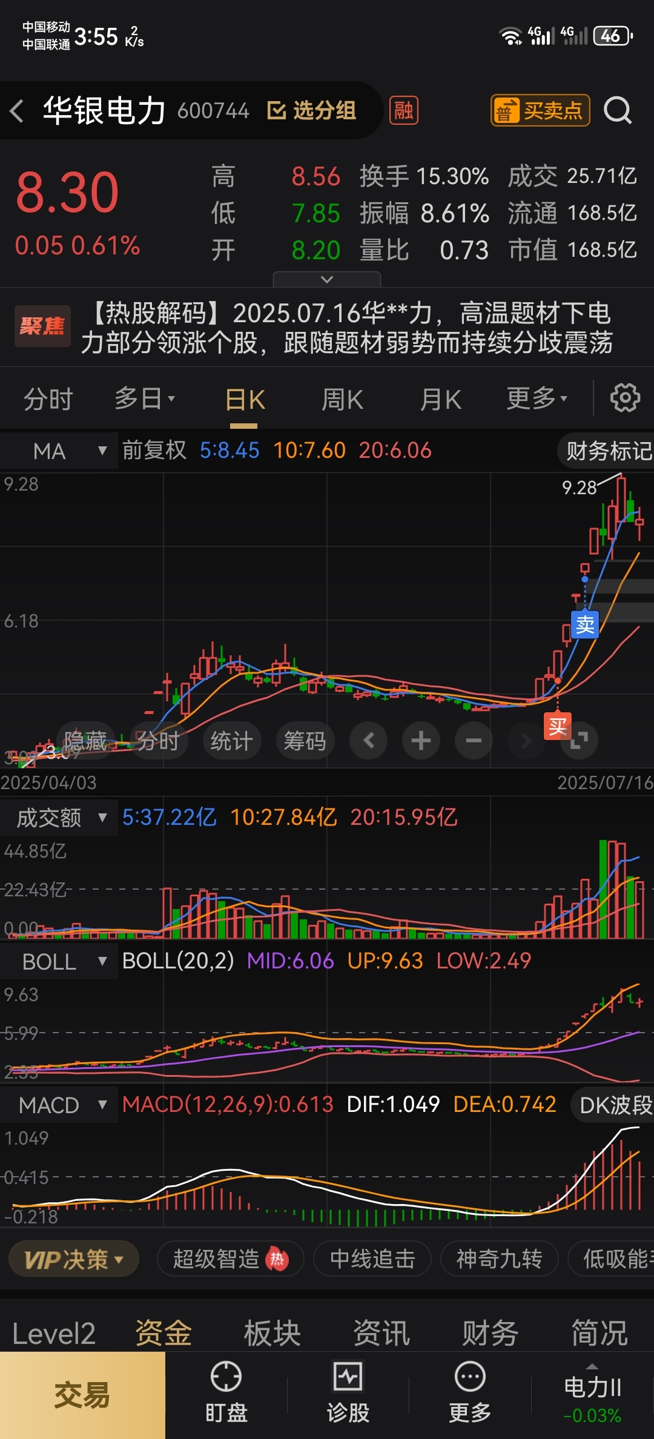
Task: Open the 聚焦 hot stock news item
Action: (x=327, y=327)
